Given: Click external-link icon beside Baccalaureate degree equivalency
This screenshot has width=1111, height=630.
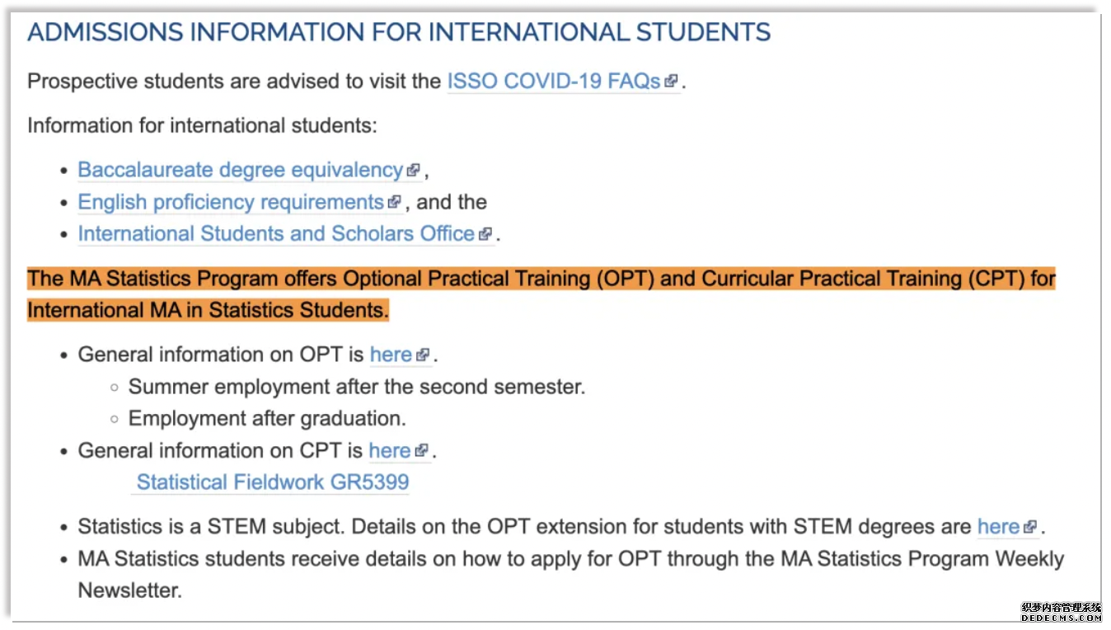Looking at the screenshot, I should click(414, 171).
